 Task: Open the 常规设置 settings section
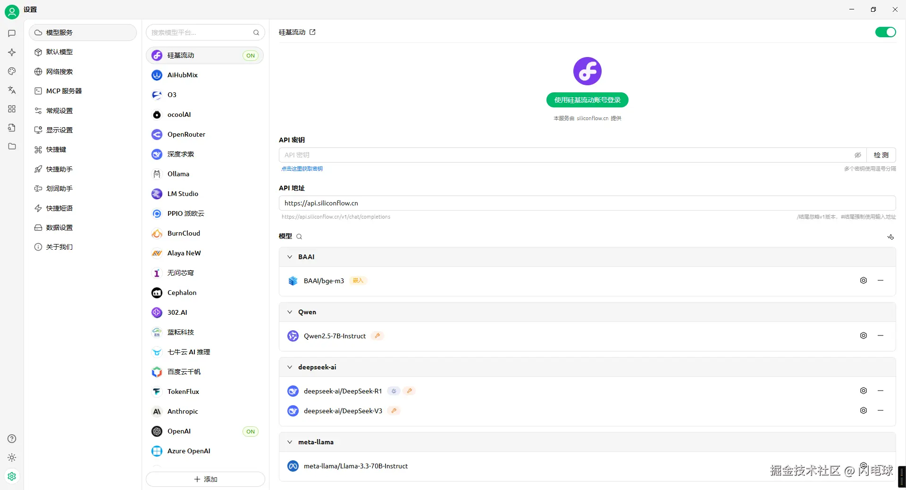tap(83, 111)
